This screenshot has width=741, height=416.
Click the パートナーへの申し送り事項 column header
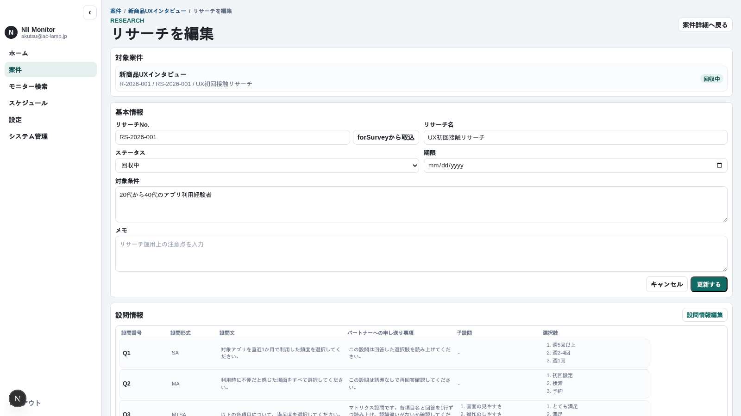pyautogui.click(x=380, y=333)
